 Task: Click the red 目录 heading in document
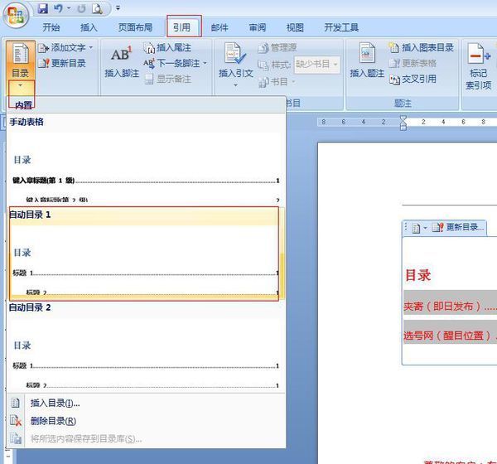[418, 275]
